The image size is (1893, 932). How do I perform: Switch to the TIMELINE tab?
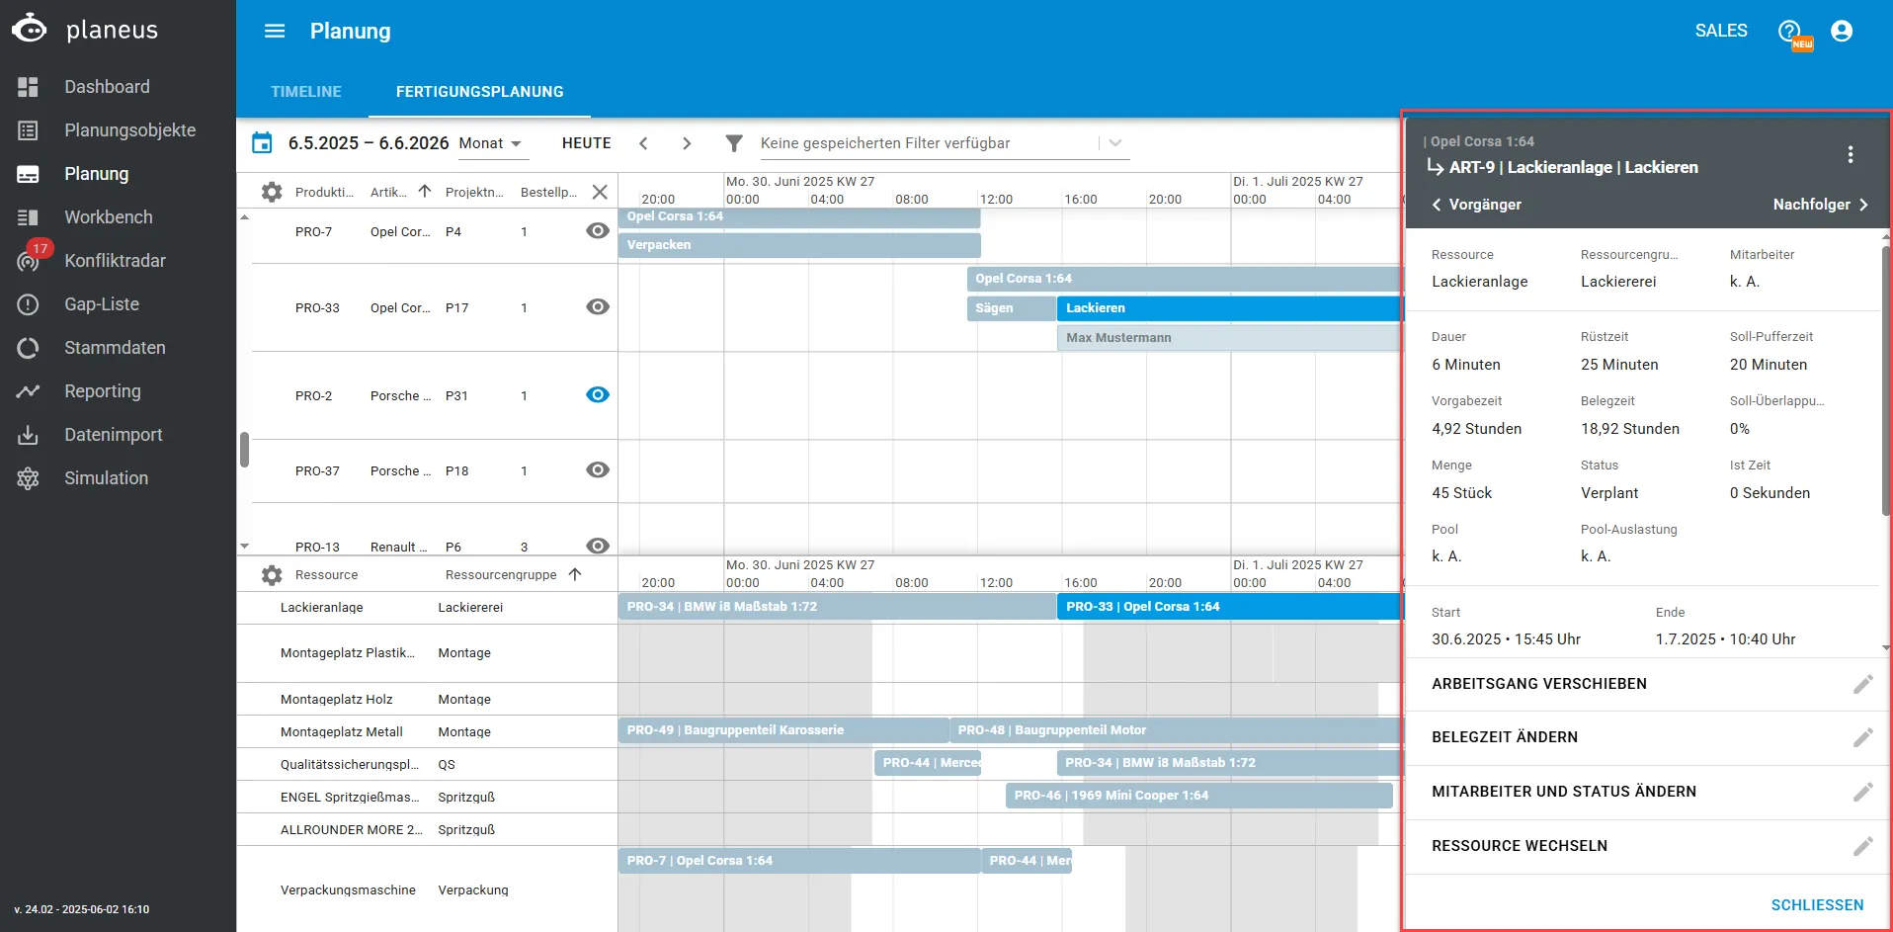[x=306, y=92]
